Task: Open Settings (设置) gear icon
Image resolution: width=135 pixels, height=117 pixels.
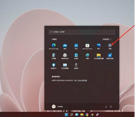Action: [x=110, y=47]
